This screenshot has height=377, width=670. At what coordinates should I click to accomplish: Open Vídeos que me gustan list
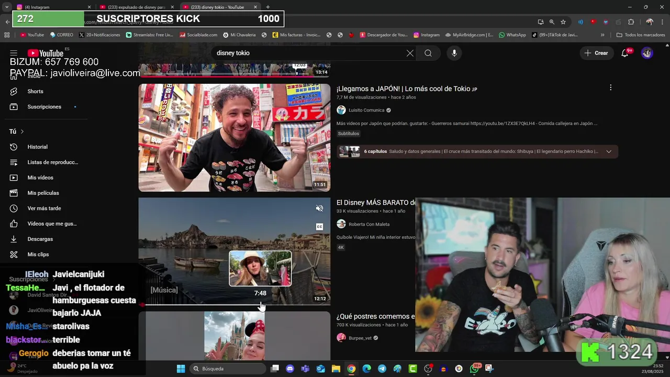[52, 224]
